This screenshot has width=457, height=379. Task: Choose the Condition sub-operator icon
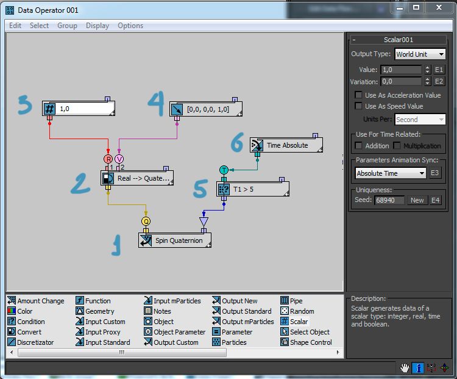click(12, 321)
